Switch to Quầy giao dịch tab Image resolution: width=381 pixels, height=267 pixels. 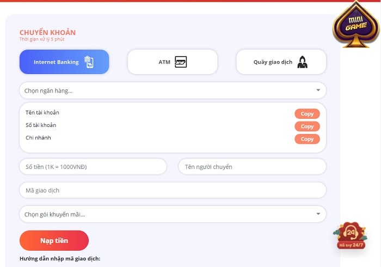tap(273, 62)
